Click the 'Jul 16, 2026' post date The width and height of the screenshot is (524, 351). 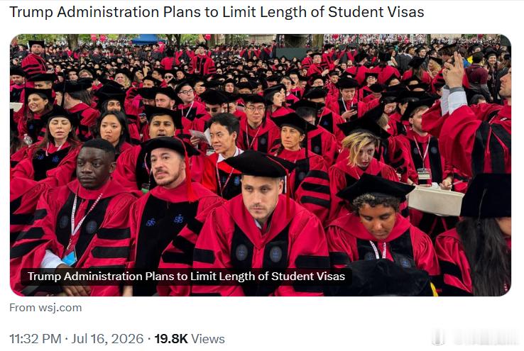point(107,339)
